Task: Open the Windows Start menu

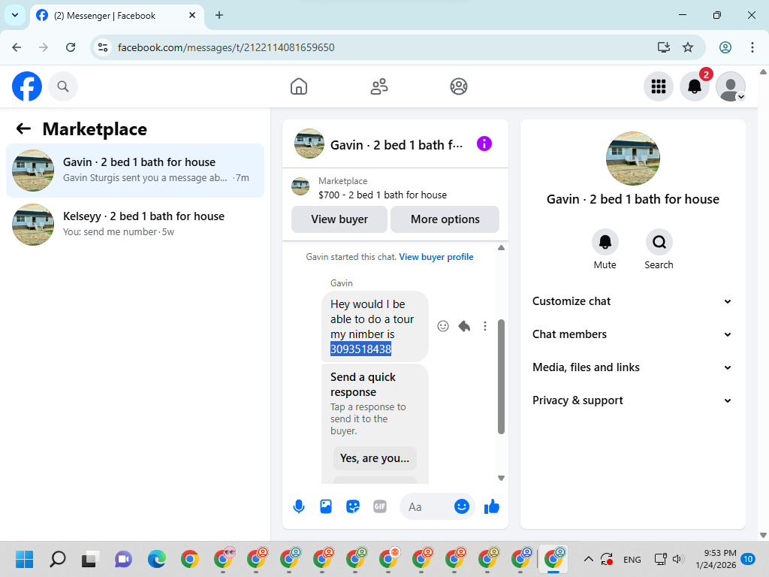Action: [x=24, y=559]
